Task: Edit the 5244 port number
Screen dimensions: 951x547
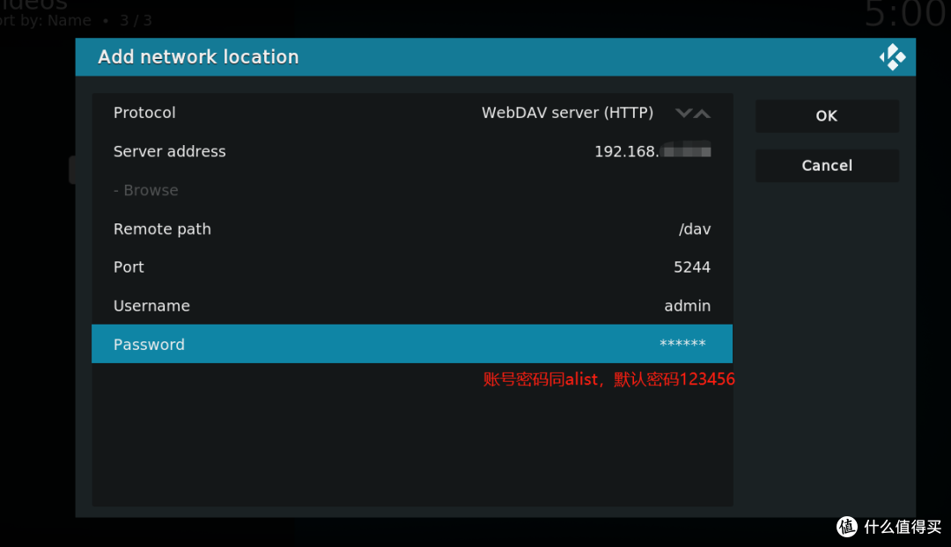Action: (691, 267)
